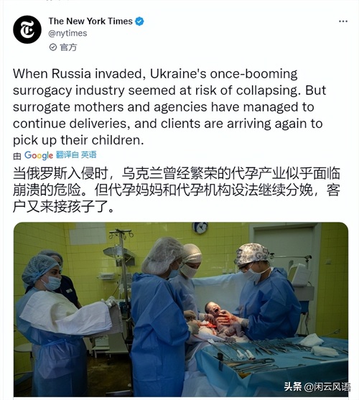Click the wall clock in the photo

coord(200,228)
